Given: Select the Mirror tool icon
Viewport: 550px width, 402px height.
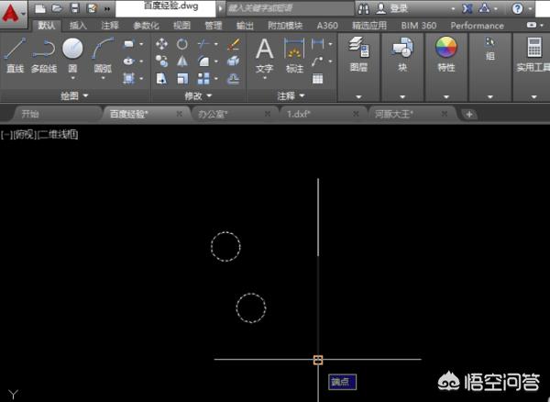Looking at the screenshot, I should pos(182,61).
